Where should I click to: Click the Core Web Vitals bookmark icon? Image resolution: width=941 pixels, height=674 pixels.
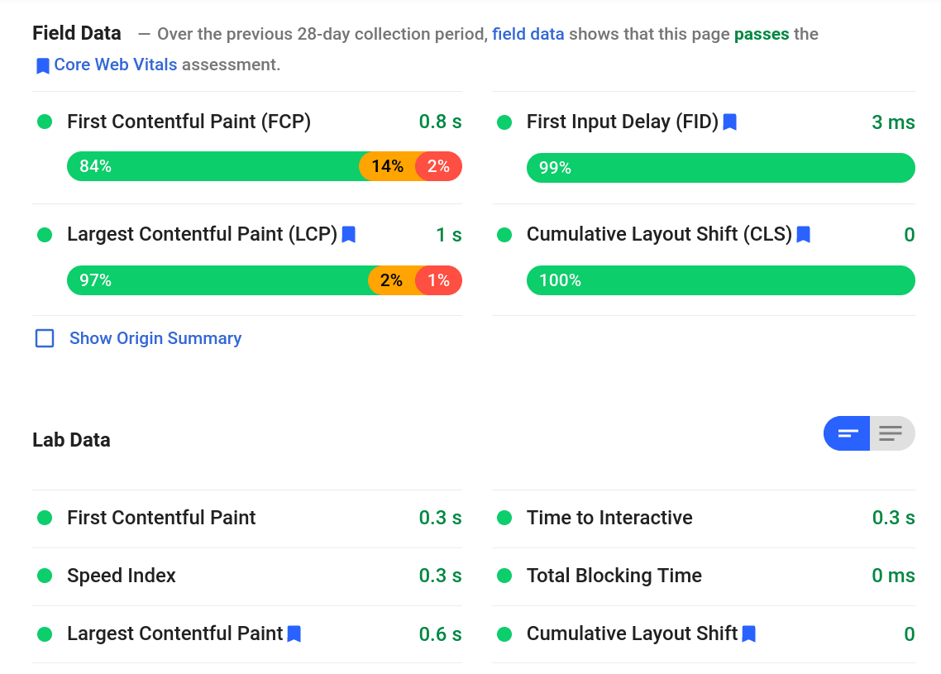tap(43, 65)
